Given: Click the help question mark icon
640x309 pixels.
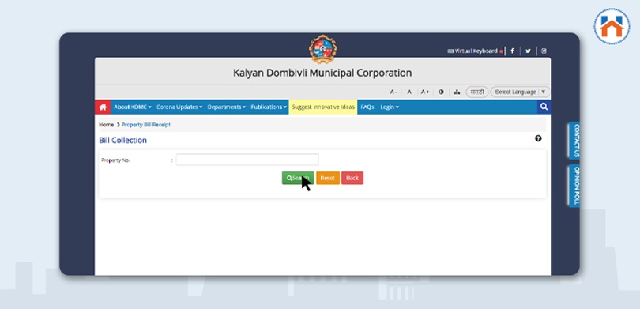Looking at the screenshot, I should 538,138.
